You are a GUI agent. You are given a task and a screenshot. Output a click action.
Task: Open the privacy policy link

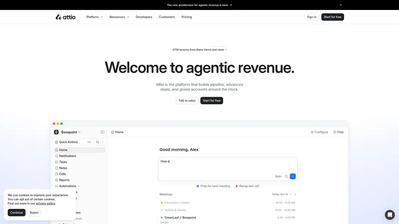pos(46,203)
